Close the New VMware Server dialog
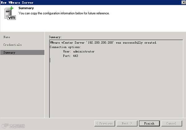 click(184, 2)
